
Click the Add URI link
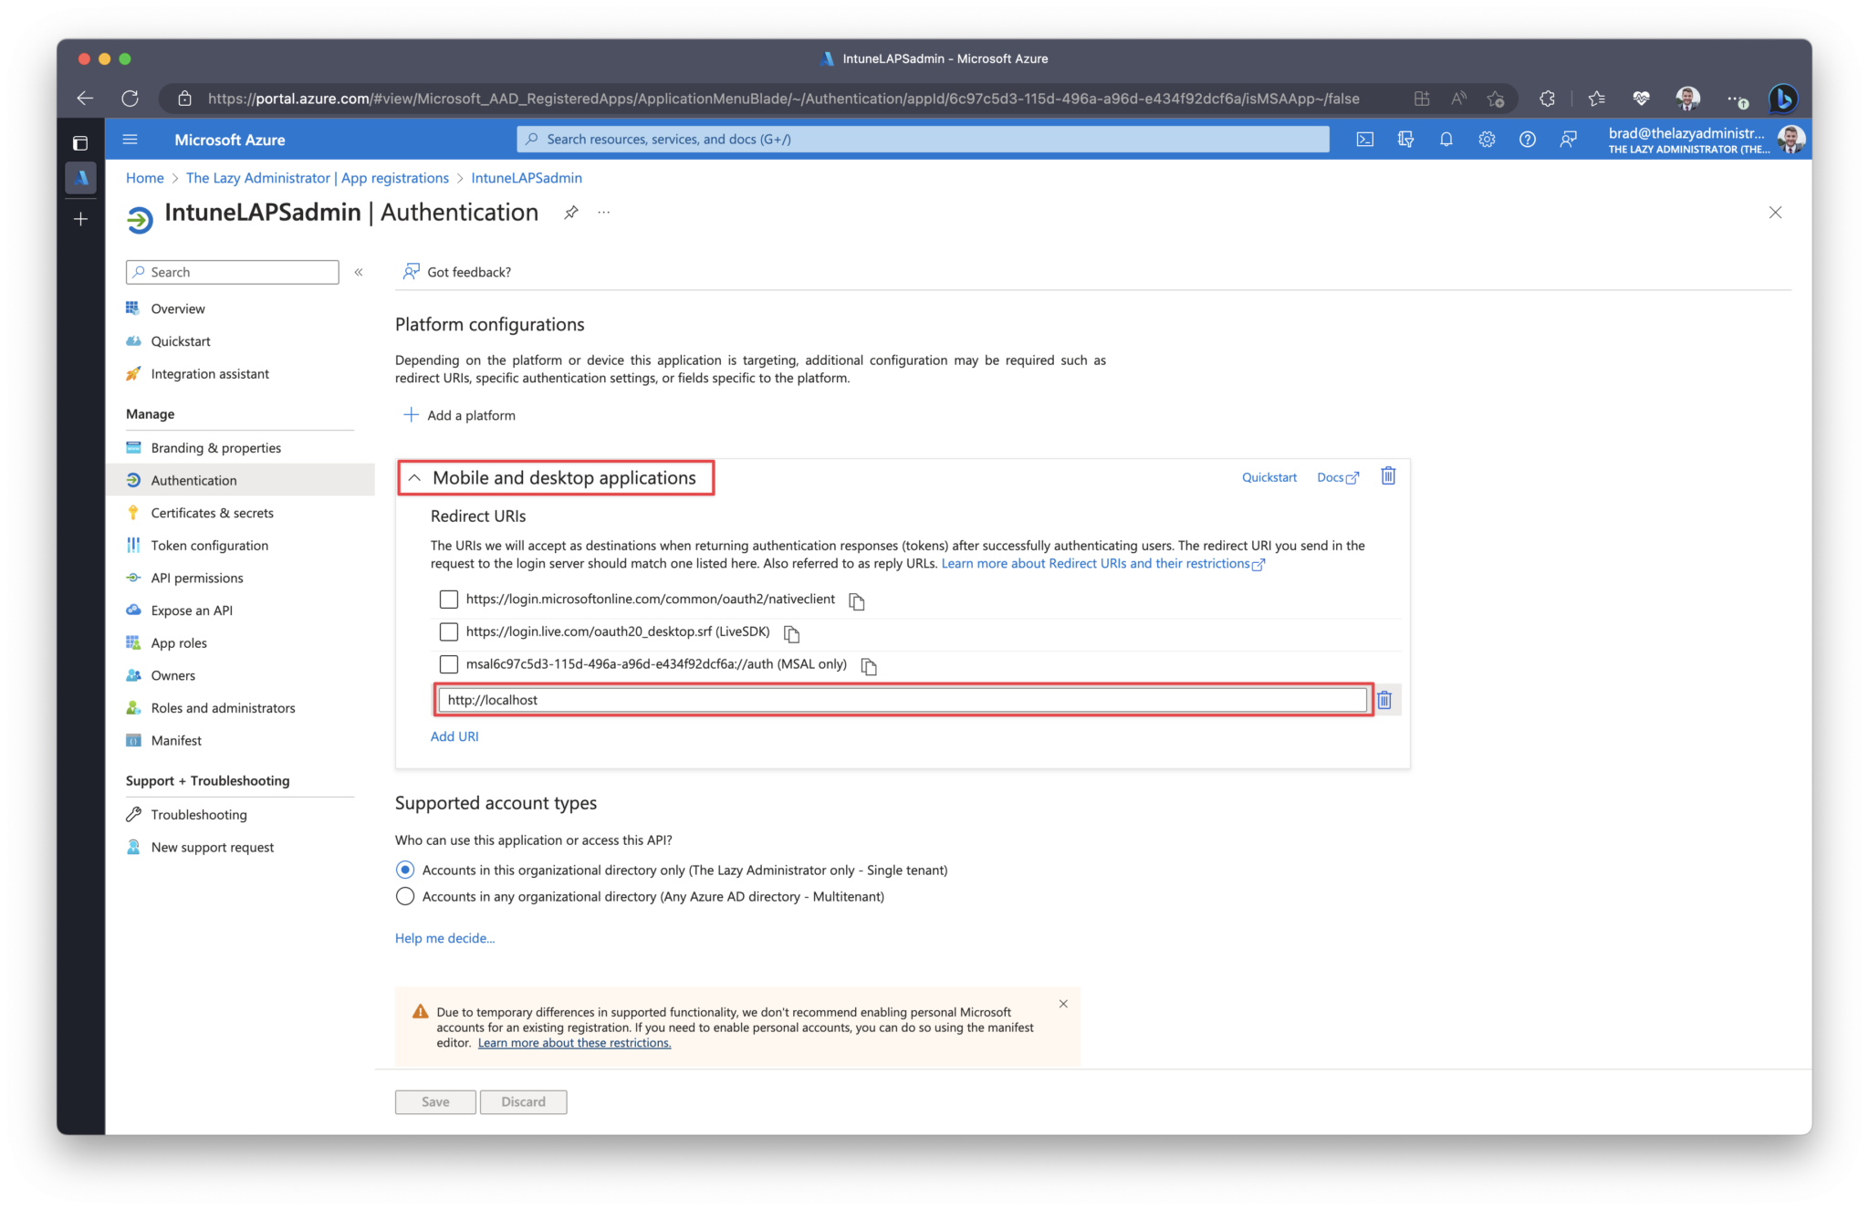[454, 736]
